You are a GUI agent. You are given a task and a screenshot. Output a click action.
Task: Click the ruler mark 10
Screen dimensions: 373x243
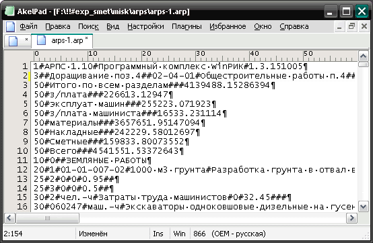coord(93,54)
